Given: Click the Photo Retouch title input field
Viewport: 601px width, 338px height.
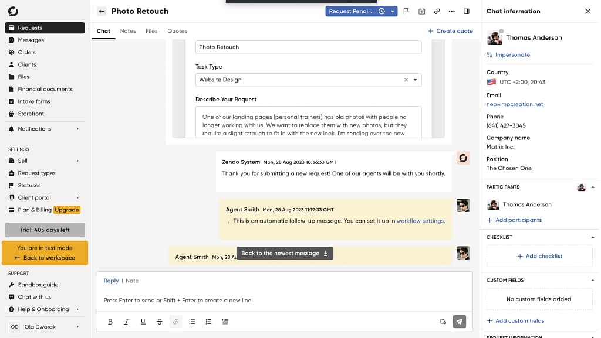Looking at the screenshot, I should pos(309,47).
